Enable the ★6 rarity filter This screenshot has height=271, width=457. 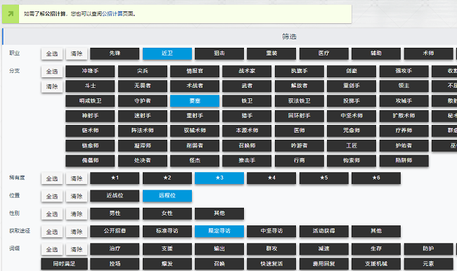coord(376,178)
